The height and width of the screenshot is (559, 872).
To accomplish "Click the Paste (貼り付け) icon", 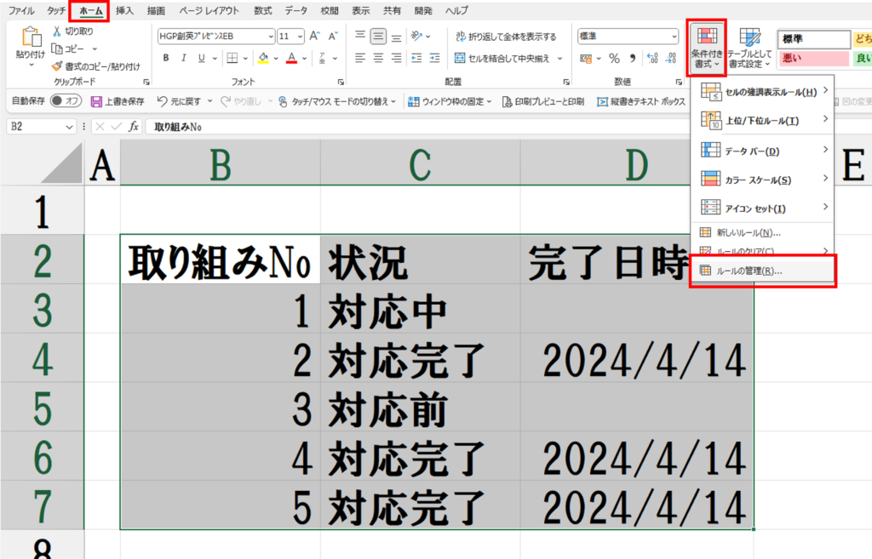I will [x=31, y=37].
